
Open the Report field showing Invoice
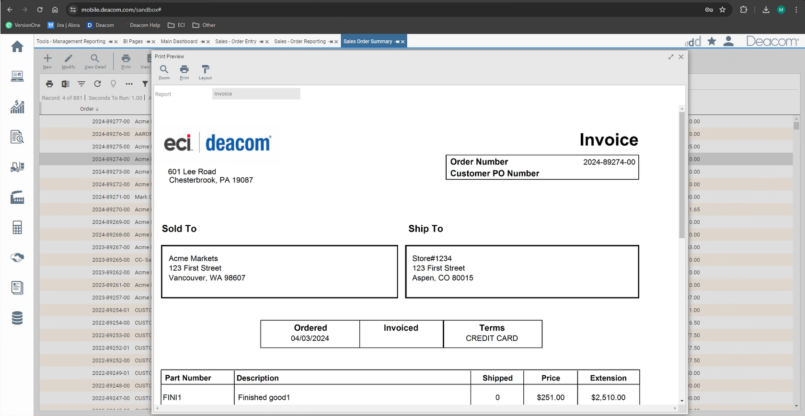tap(256, 94)
